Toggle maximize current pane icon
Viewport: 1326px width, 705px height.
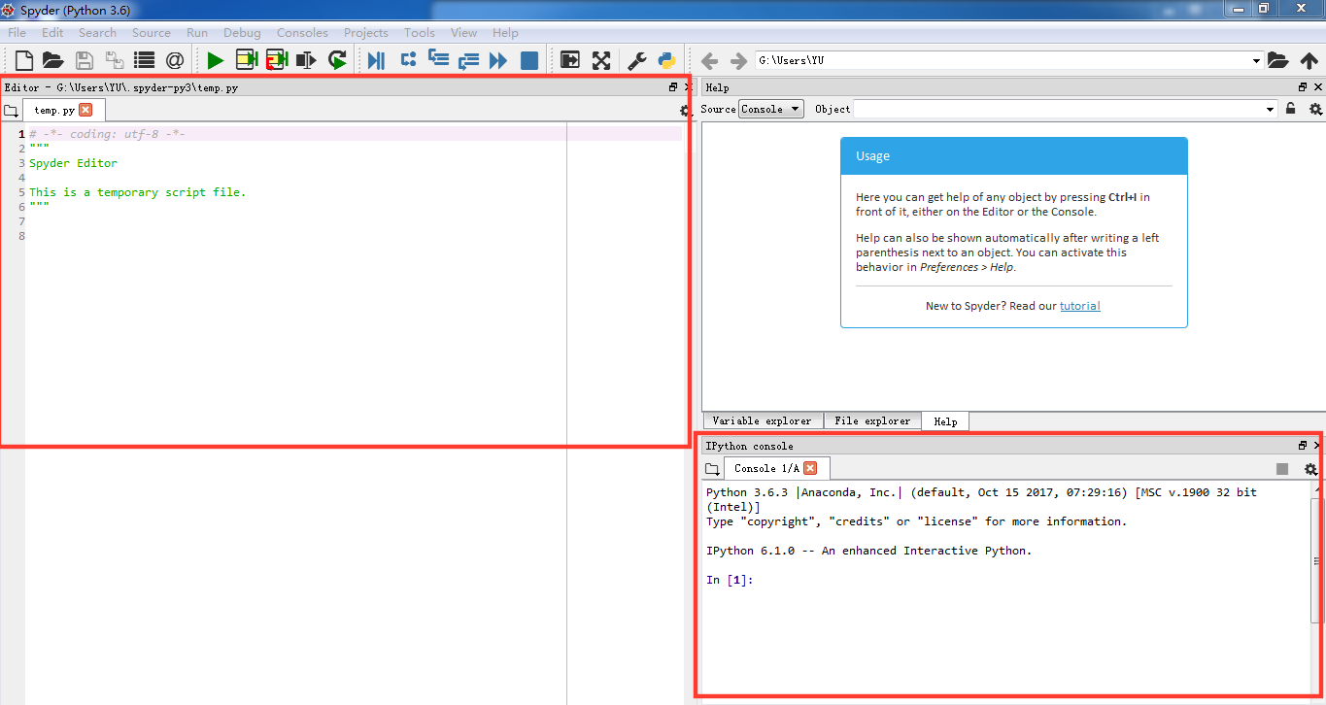(x=570, y=60)
